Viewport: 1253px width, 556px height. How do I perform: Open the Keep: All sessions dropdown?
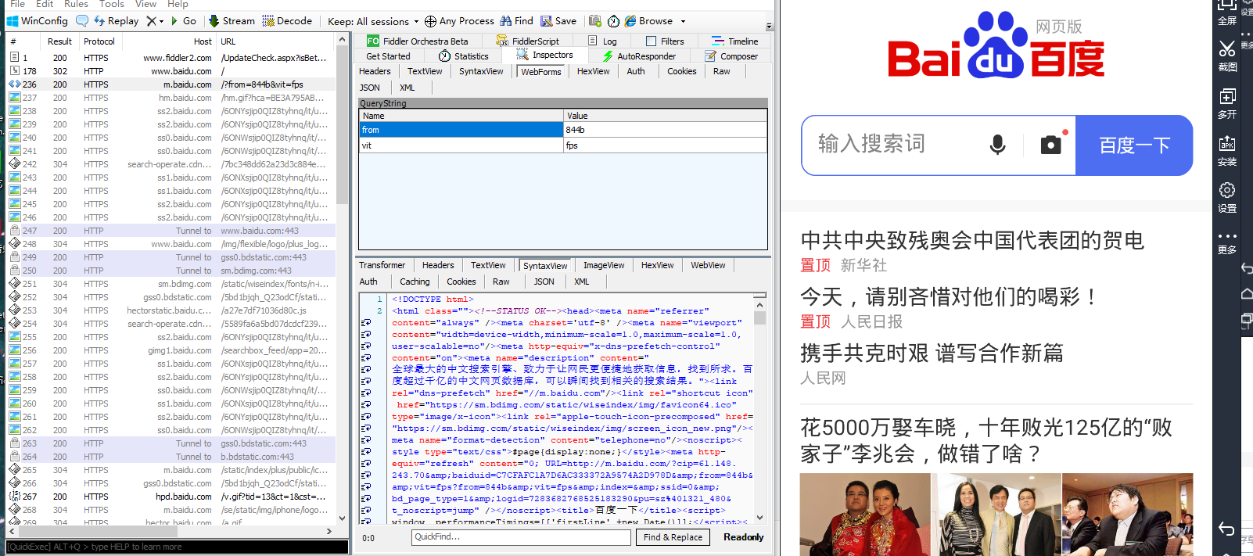(x=373, y=21)
